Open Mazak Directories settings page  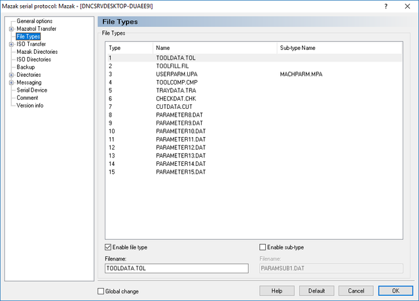[37, 52]
